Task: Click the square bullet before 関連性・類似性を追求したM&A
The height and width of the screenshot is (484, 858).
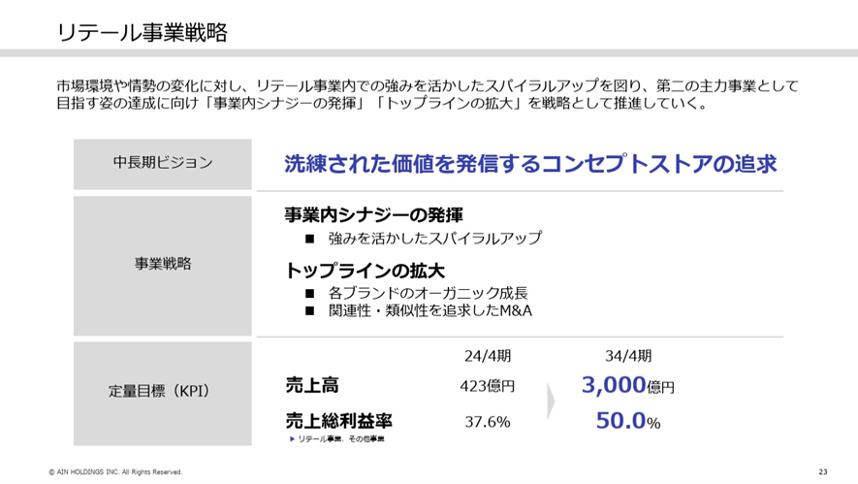Action: click(309, 311)
